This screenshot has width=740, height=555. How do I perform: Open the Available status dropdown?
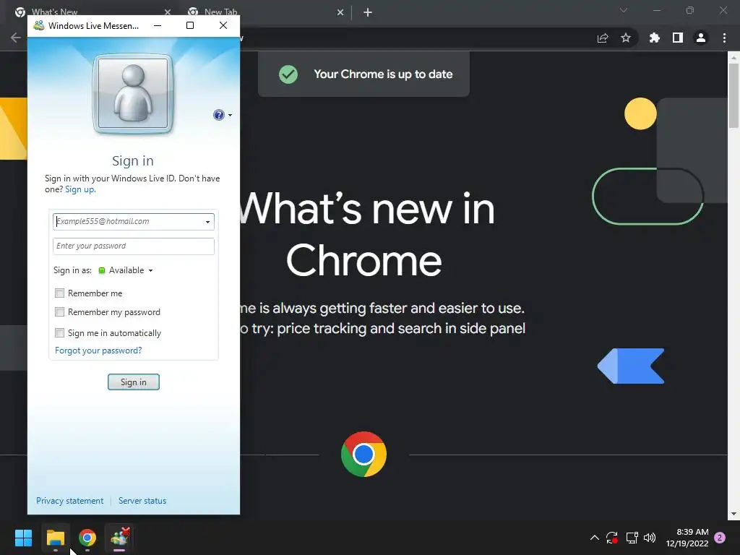click(126, 270)
